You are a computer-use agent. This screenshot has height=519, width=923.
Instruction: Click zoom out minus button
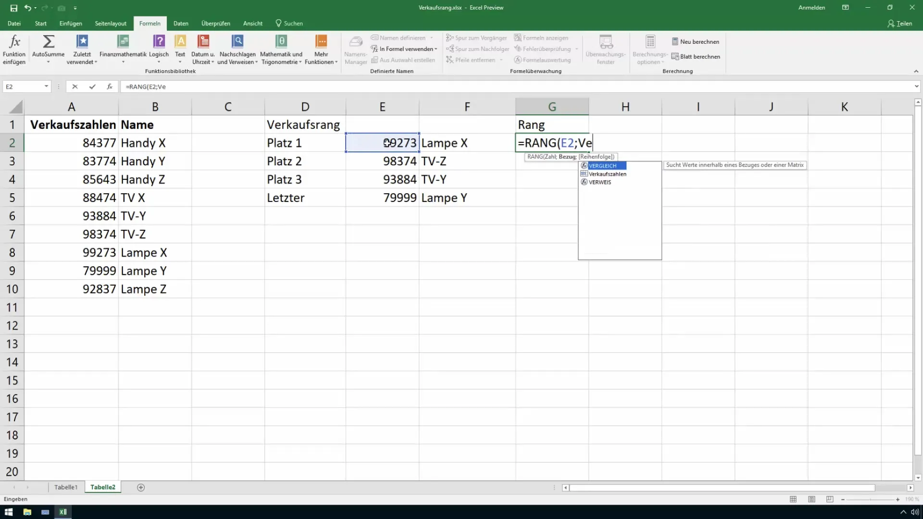tap(843, 500)
